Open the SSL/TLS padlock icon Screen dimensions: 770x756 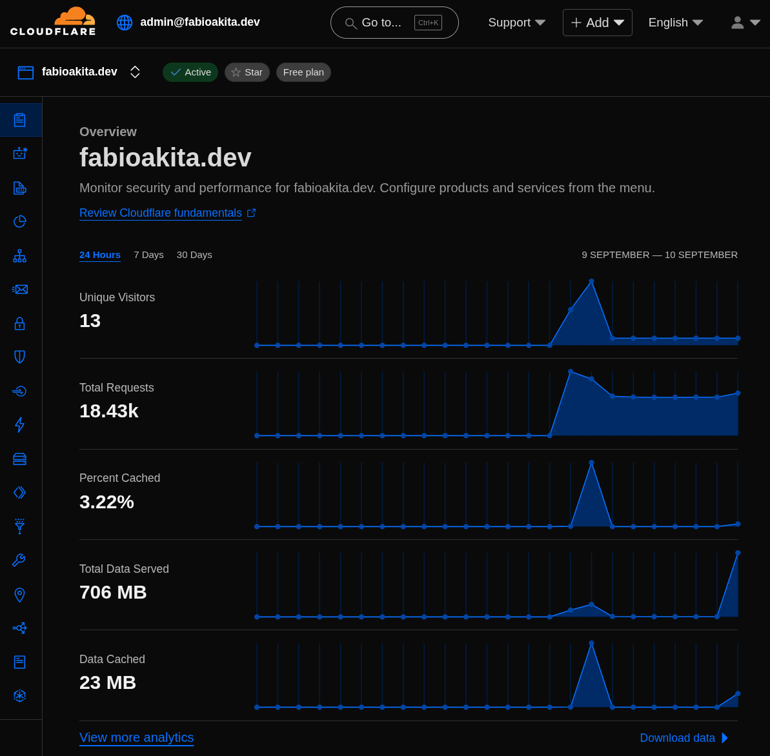tap(19, 324)
